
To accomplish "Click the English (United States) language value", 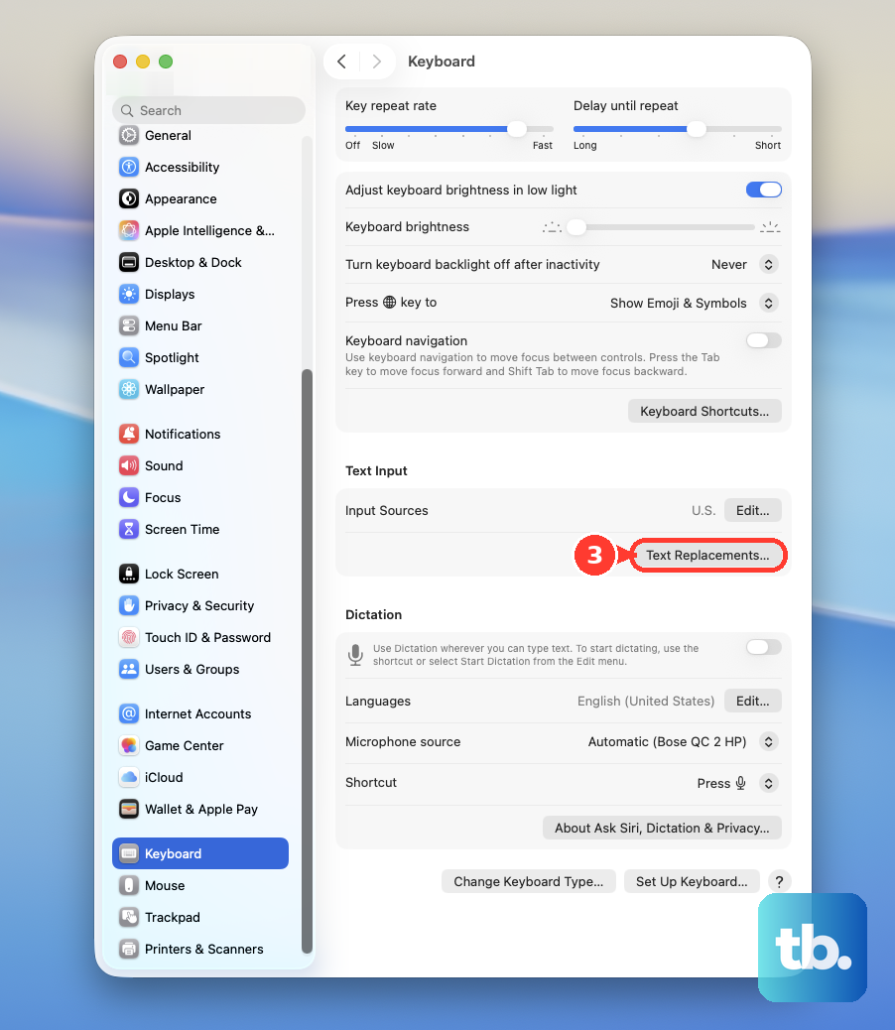I will 646,701.
